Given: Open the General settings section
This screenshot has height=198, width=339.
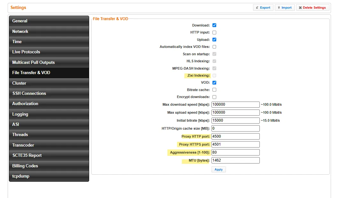Looking at the screenshot, I should click(49, 21).
